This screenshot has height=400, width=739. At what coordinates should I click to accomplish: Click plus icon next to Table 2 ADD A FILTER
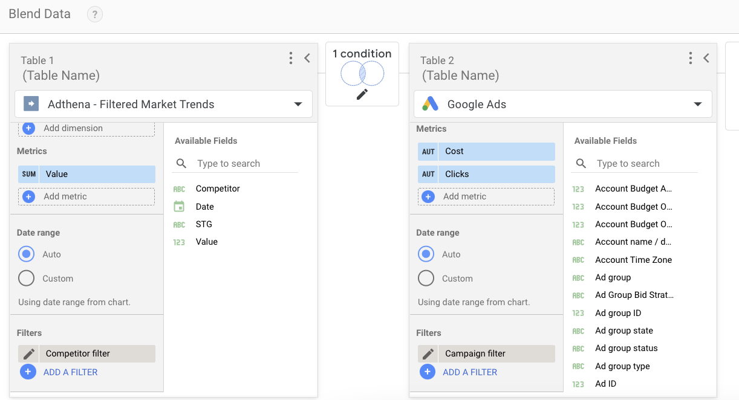coord(428,372)
